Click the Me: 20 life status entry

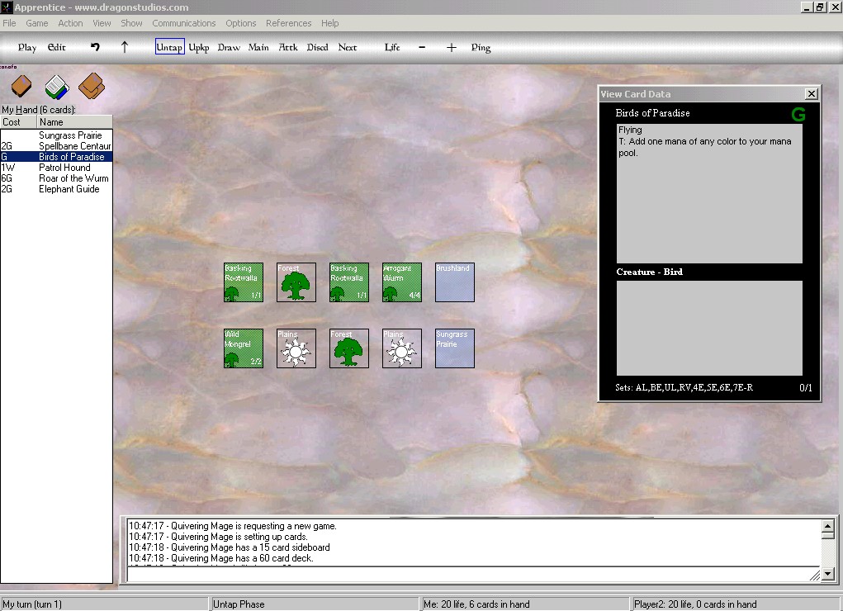tap(525, 604)
